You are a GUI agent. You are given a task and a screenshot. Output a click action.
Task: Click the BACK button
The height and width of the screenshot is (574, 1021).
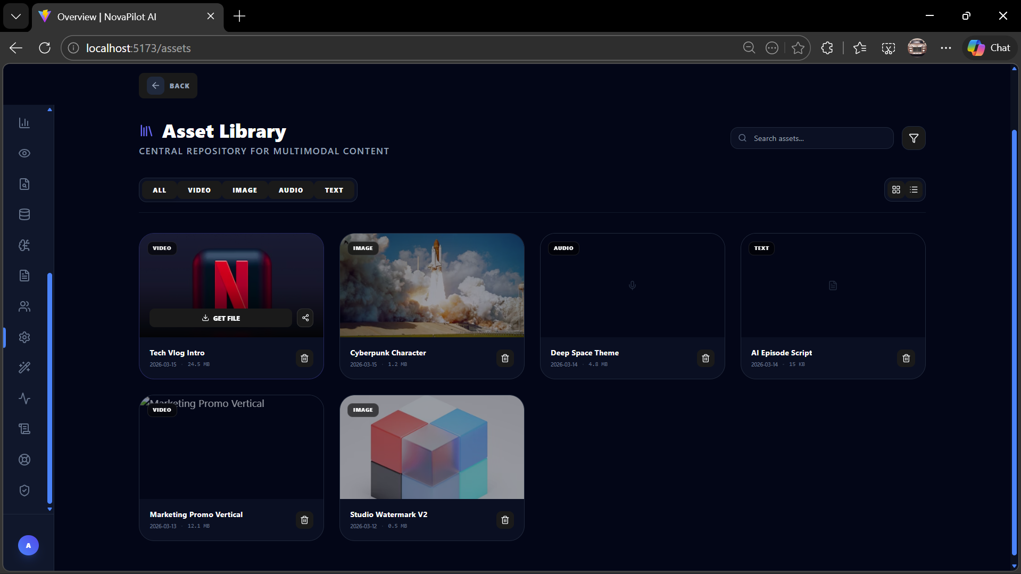click(x=168, y=86)
